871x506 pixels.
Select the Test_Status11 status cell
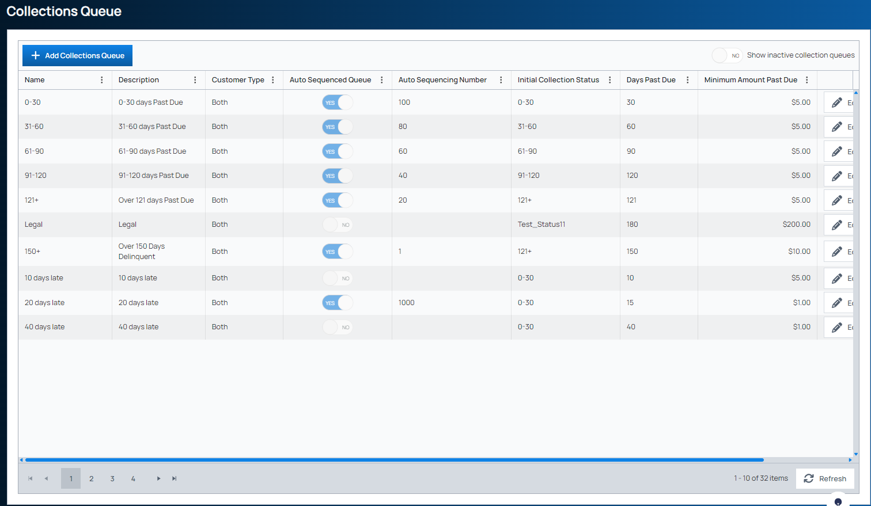[x=541, y=225]
